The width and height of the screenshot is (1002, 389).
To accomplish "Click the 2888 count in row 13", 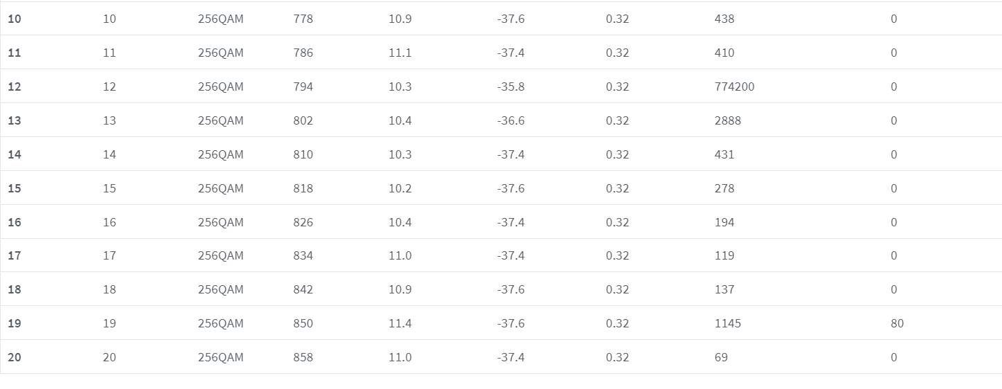I will (x=727, y=120).
